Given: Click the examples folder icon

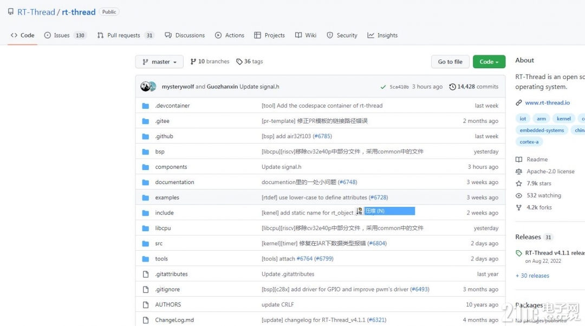Looking at the screenshot, I should click(146, 198).
